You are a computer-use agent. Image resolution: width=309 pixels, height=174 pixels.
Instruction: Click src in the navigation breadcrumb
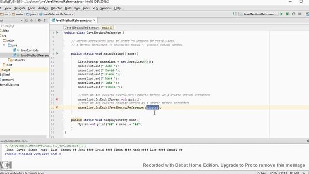(x=4, y=14)
